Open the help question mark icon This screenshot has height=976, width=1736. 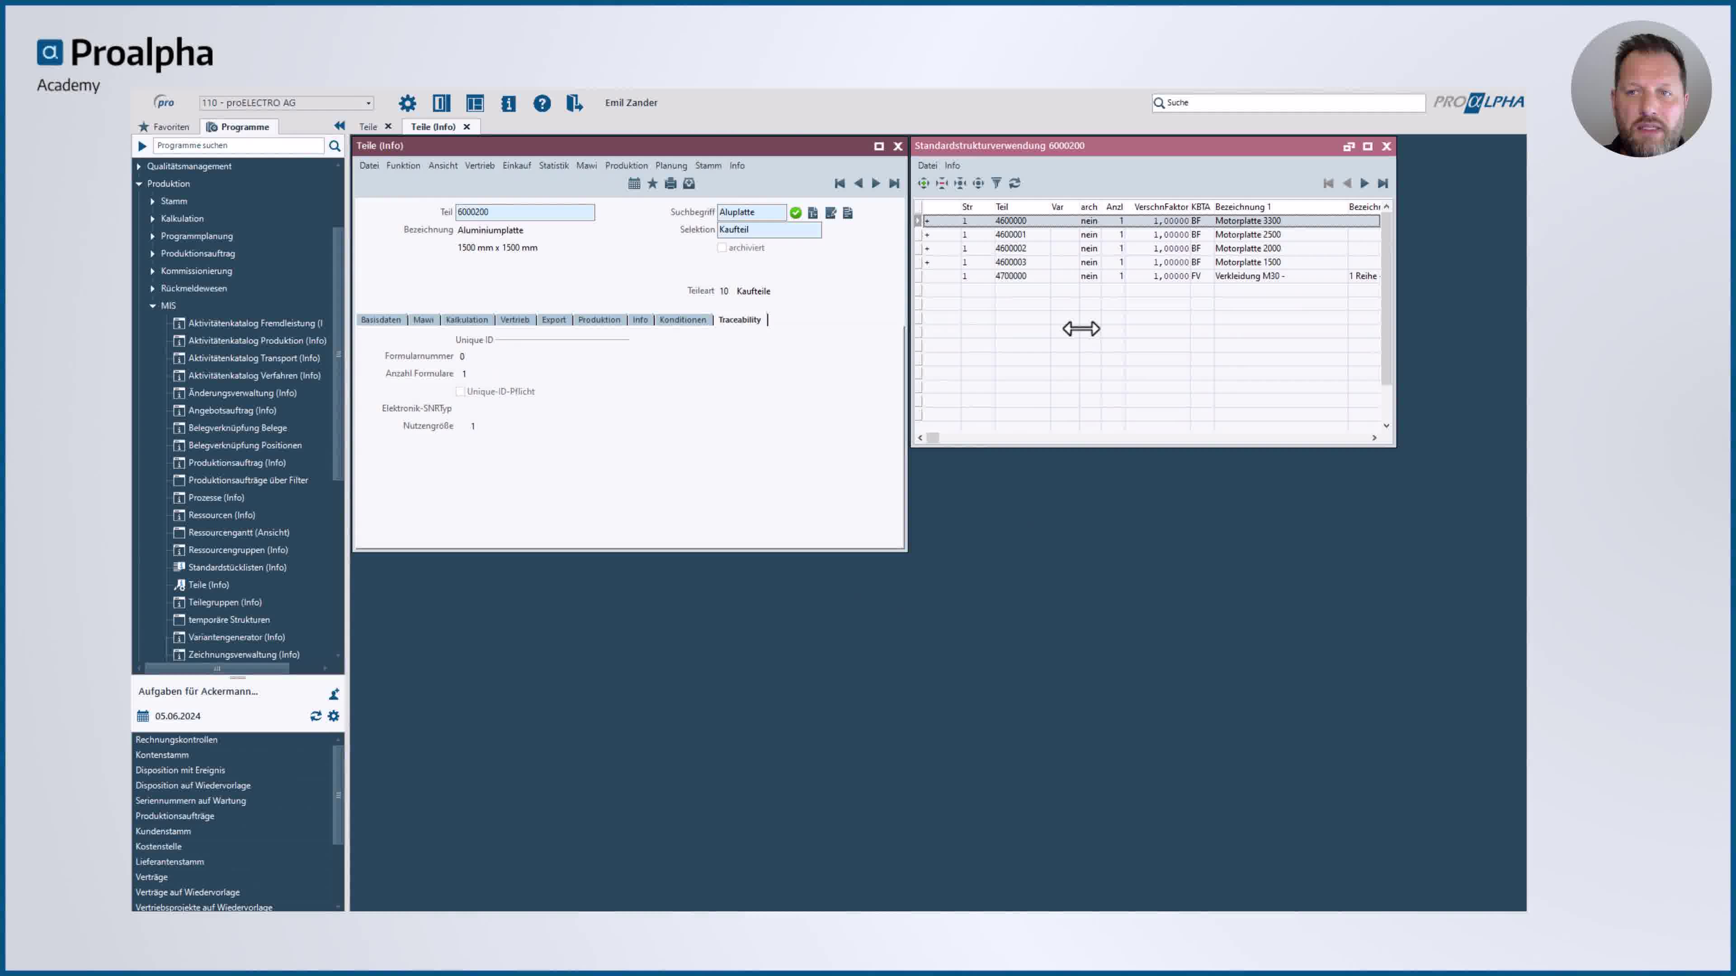coord(542,103)
